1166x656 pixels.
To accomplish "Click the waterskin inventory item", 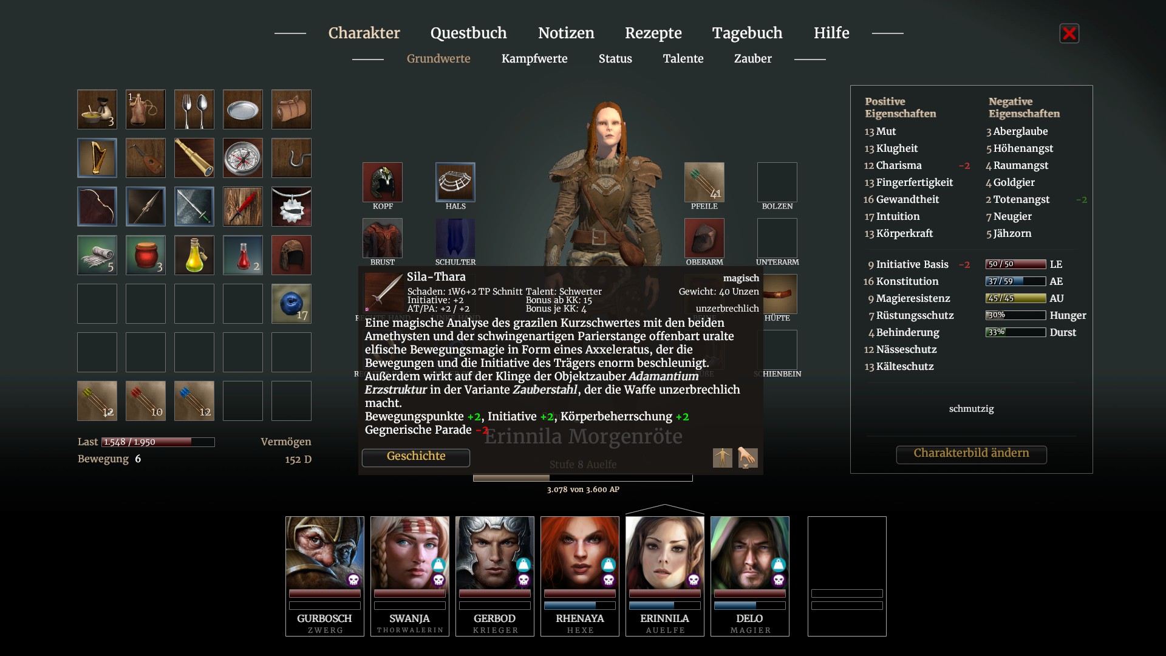I will (x=146, y=109).
